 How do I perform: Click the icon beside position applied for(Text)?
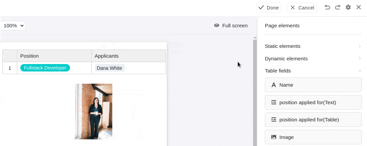click(274, 102)
